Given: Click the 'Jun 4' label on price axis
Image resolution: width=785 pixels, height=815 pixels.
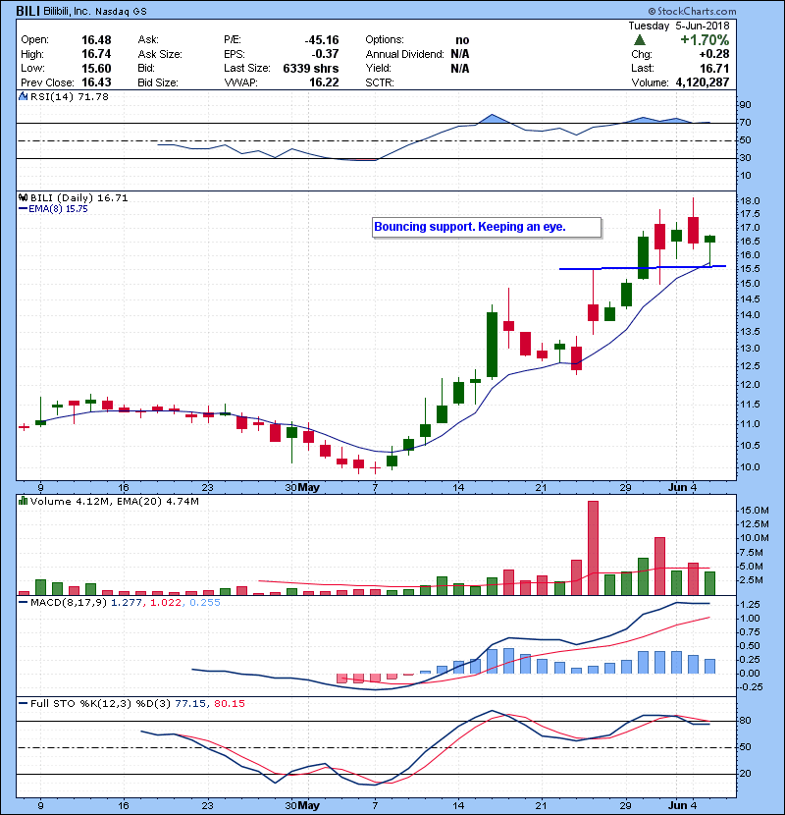Looking at the screenshot, I should 682,488.
